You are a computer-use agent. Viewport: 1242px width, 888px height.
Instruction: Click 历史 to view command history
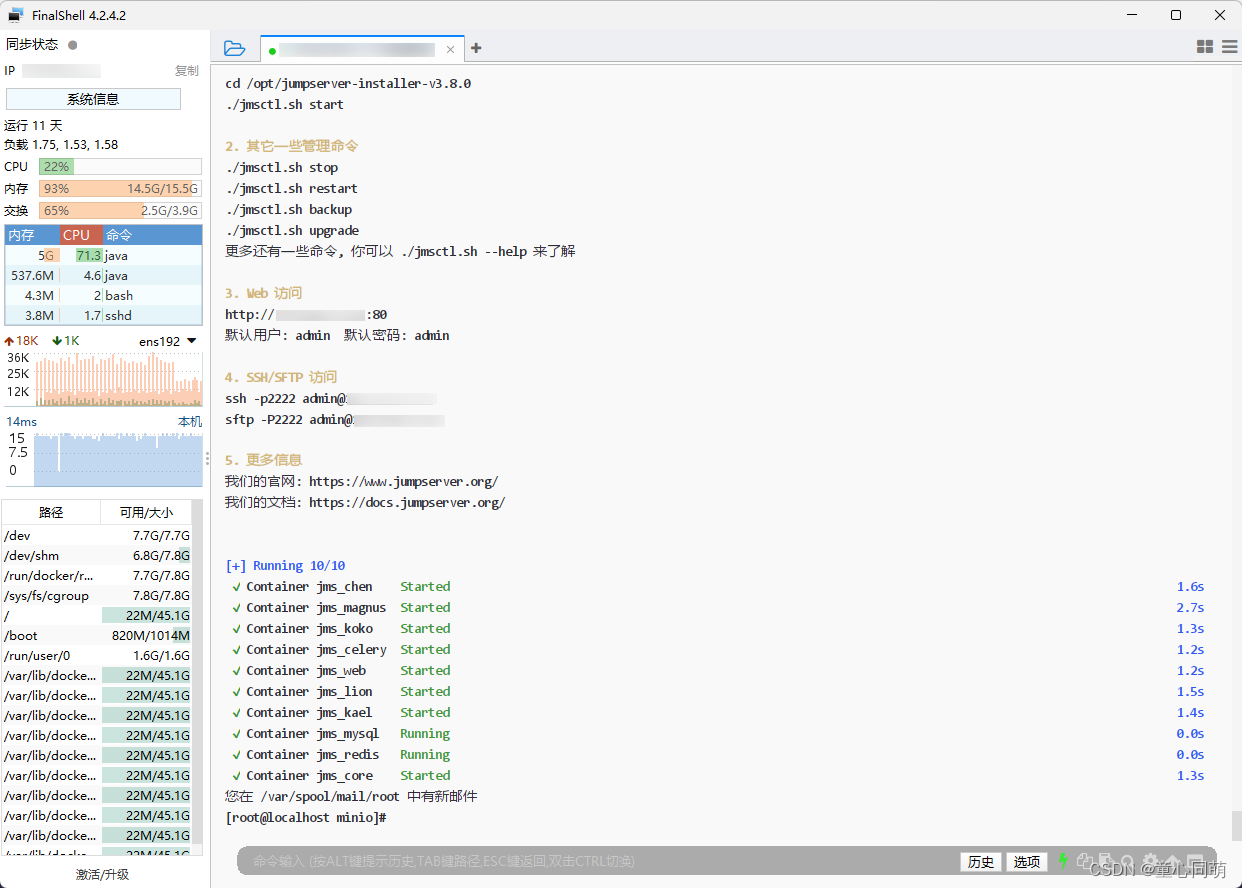pos(980,861)
